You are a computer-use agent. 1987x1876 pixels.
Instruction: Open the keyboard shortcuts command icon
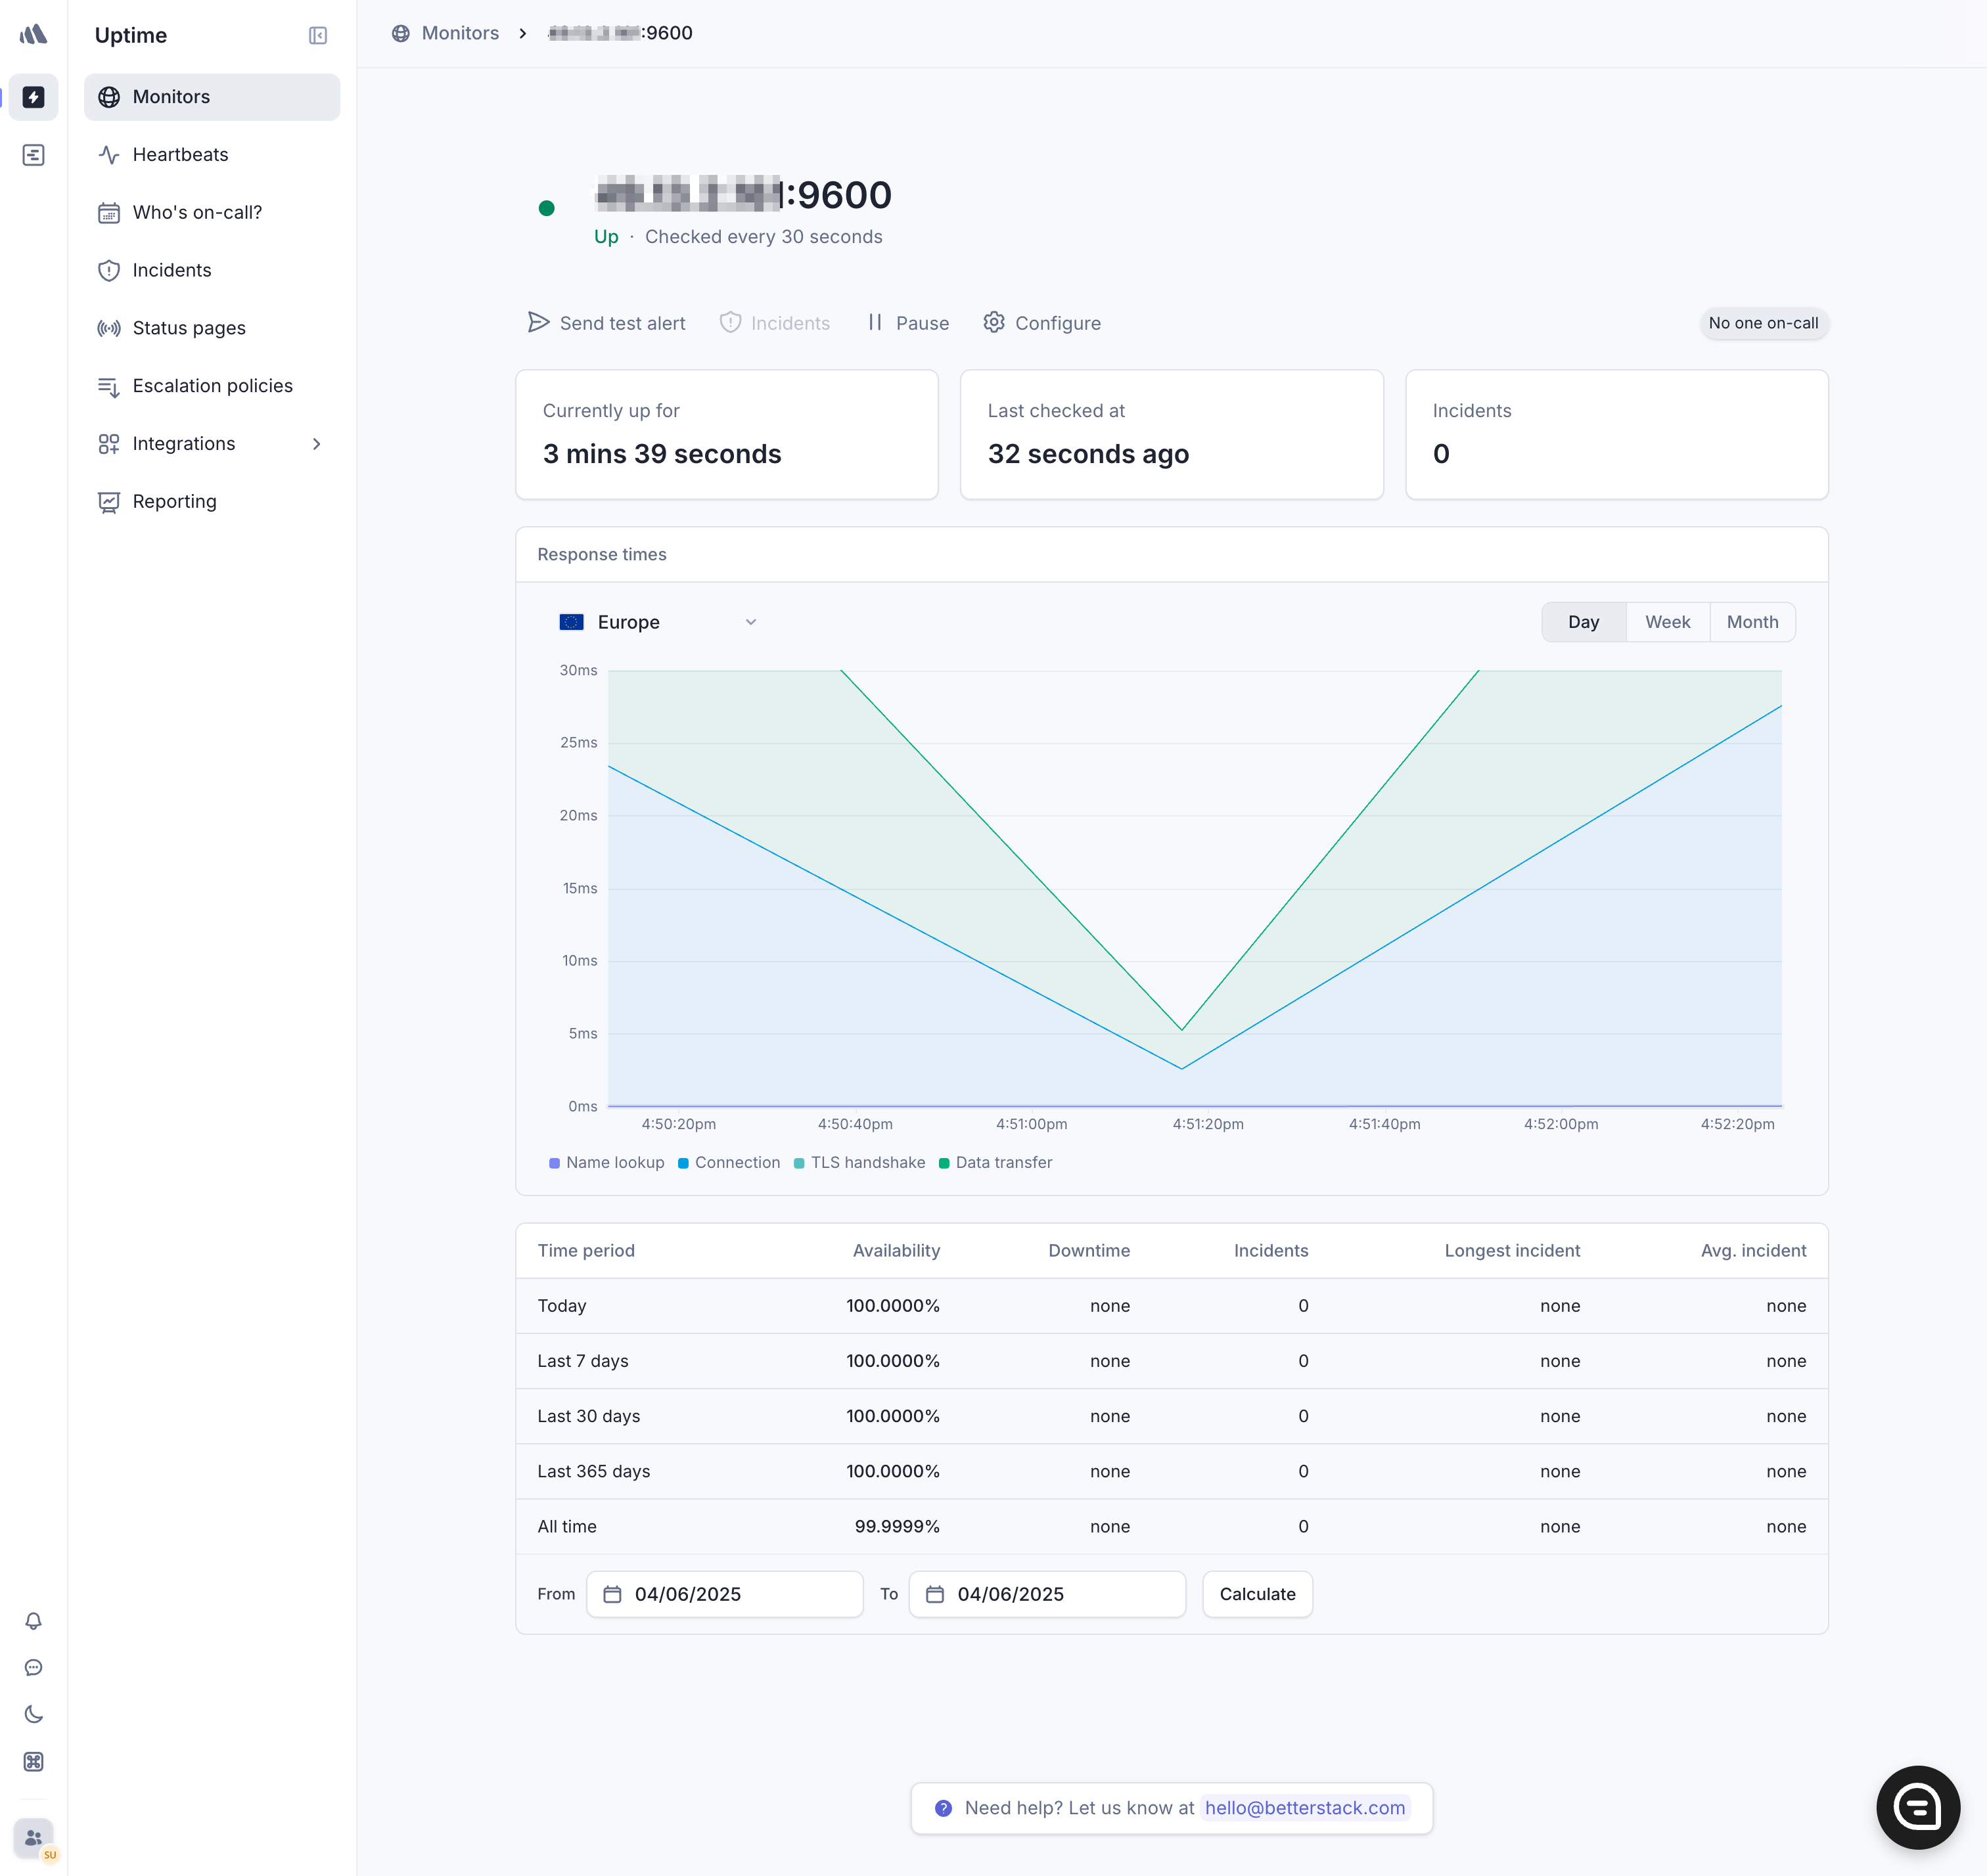pos(33,1761)
